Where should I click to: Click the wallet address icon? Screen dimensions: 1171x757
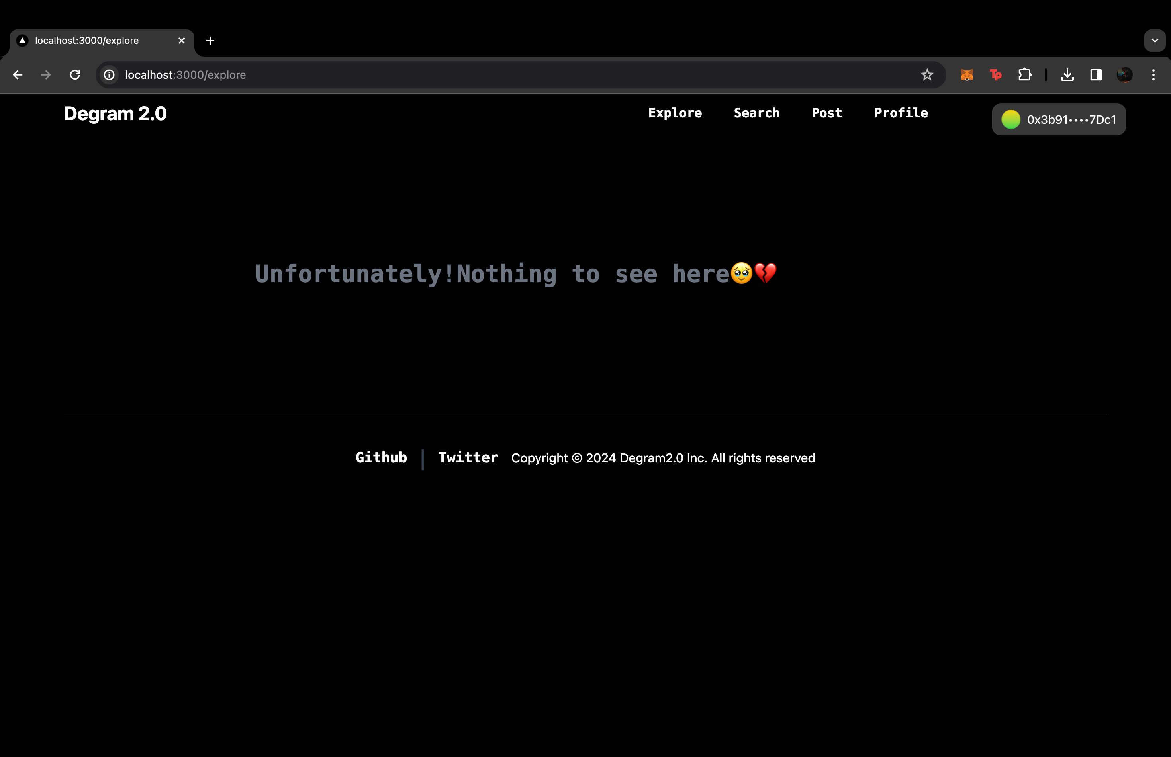click(x=1010, y=119)
